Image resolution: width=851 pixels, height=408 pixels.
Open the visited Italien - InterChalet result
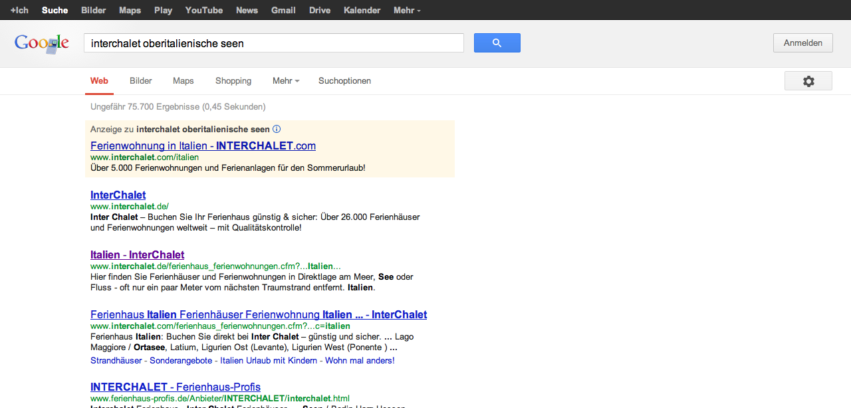[x=137, y=255]
